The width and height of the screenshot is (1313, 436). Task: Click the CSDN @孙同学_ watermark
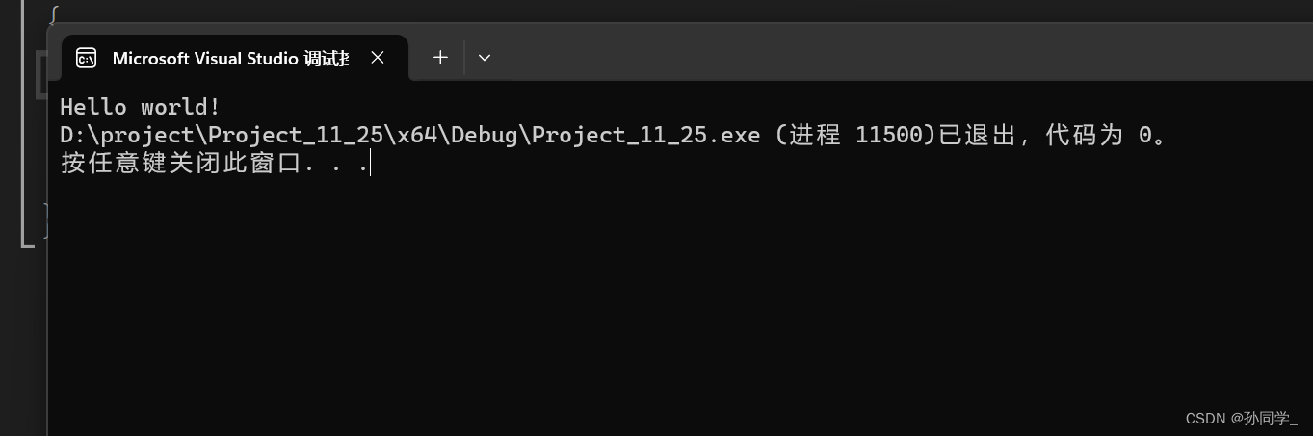pos(1242,418)
